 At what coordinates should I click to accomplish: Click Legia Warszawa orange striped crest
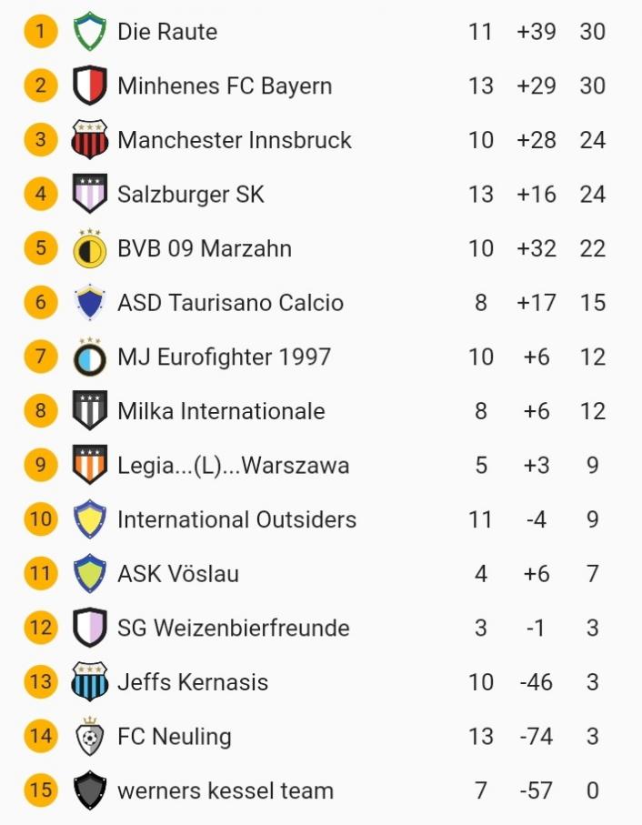[90, 465]
